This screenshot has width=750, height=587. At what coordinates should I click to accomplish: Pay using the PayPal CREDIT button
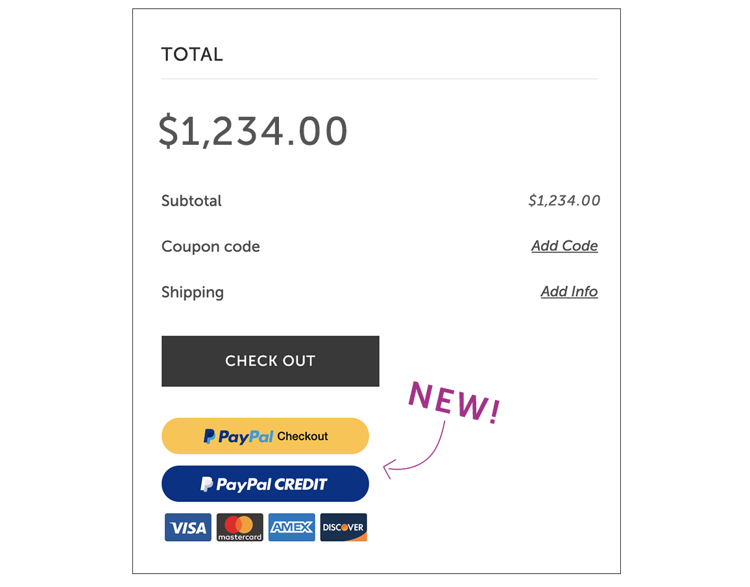[265, 484]
